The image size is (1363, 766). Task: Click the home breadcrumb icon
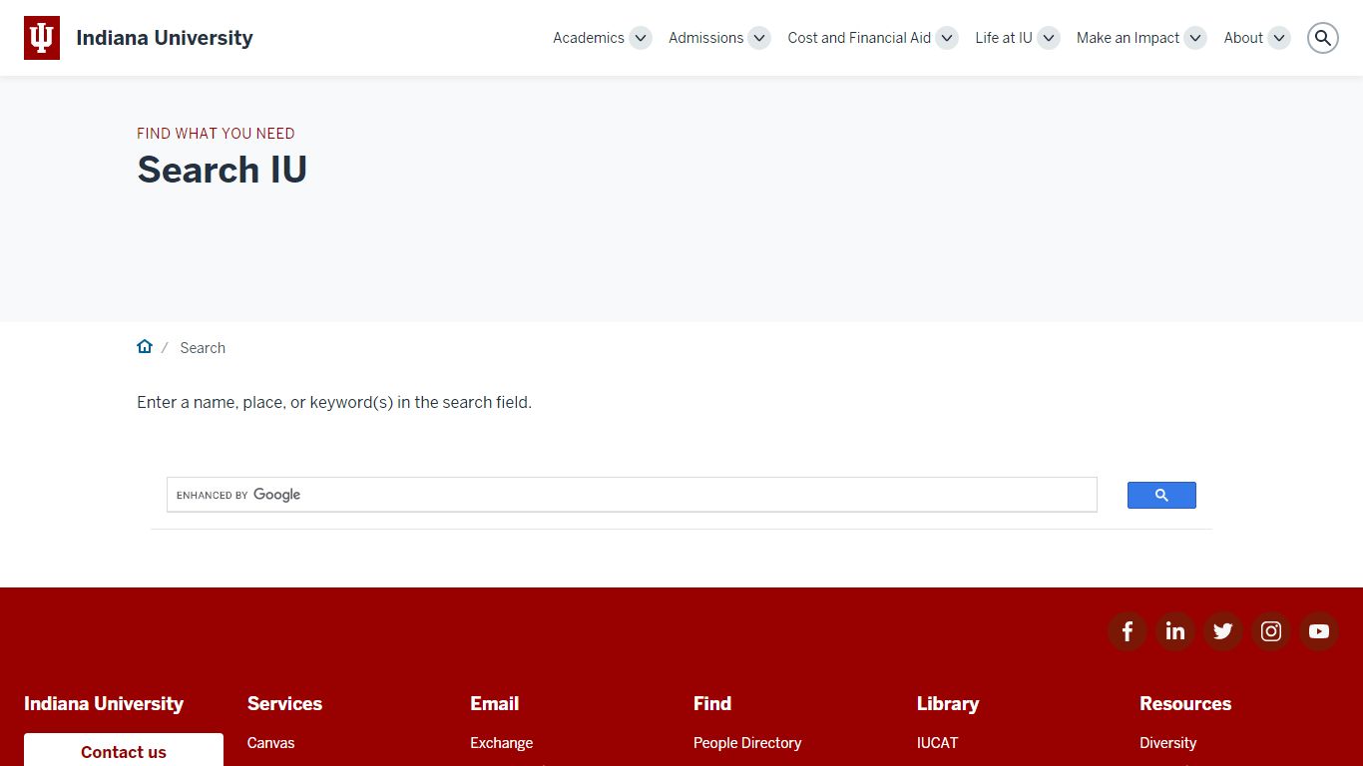(145, 347)
